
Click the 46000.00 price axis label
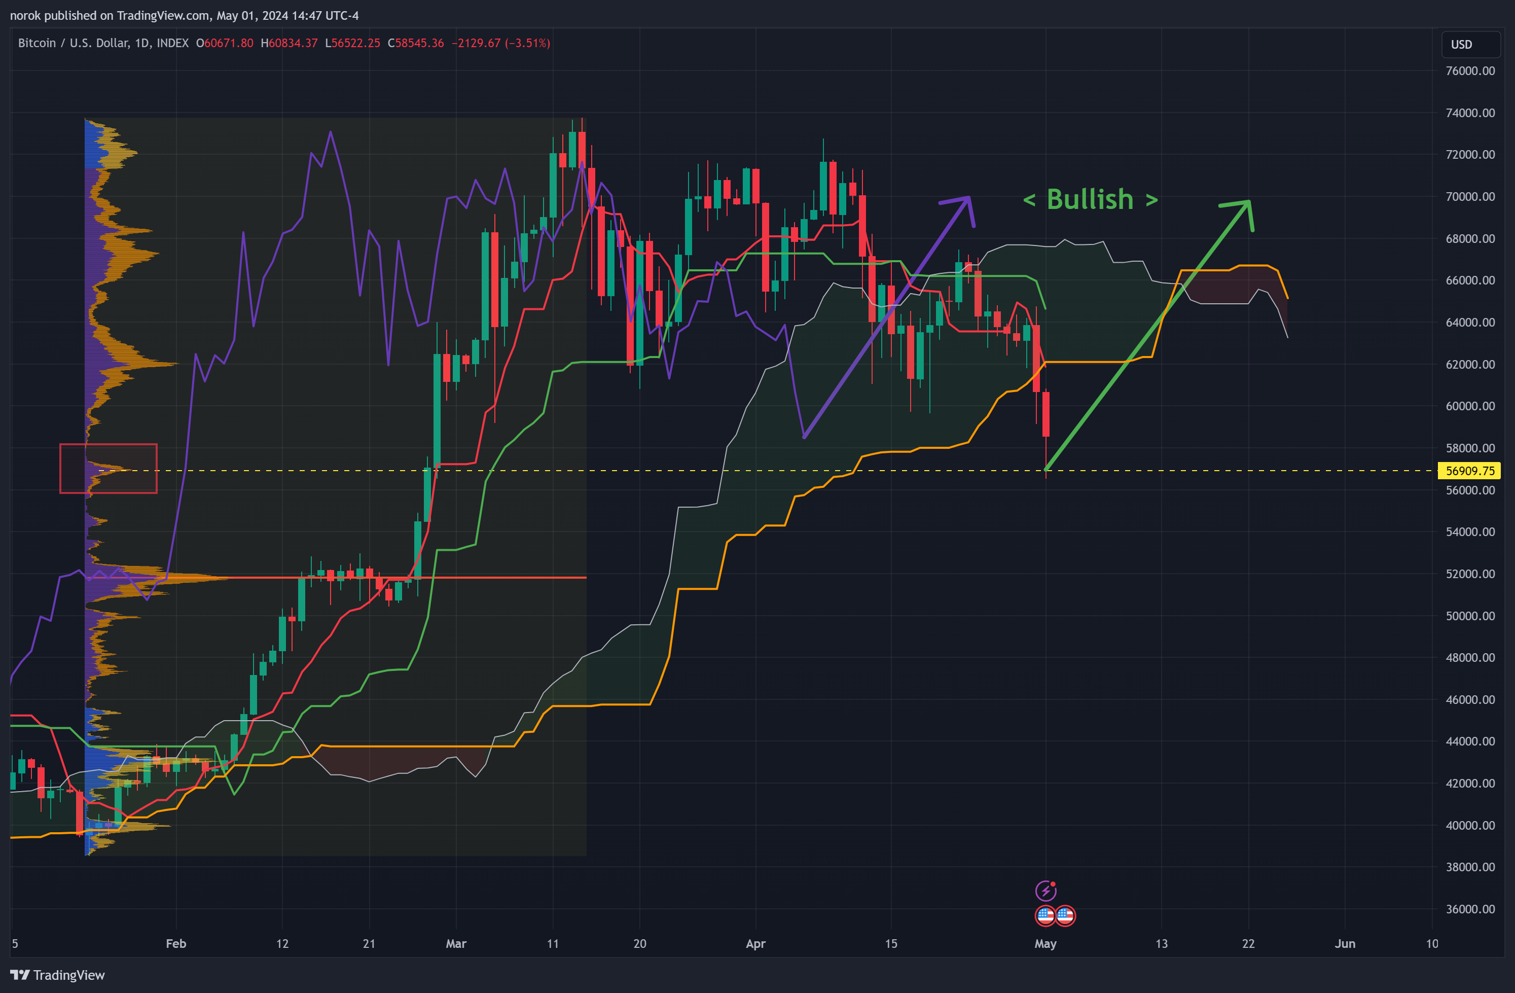(x=1470, y=699)
